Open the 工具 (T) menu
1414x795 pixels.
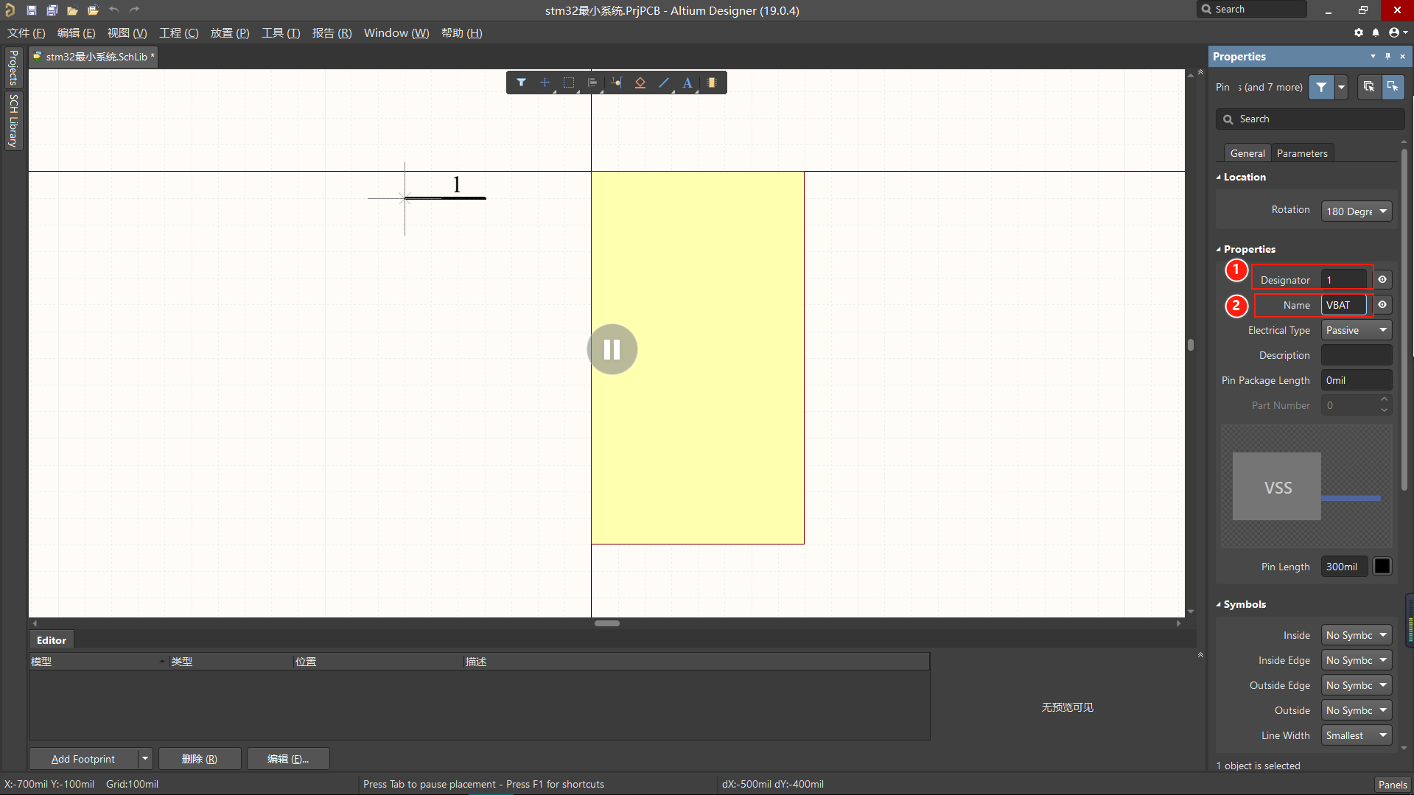pyautogui.click(x=281, y=33)
